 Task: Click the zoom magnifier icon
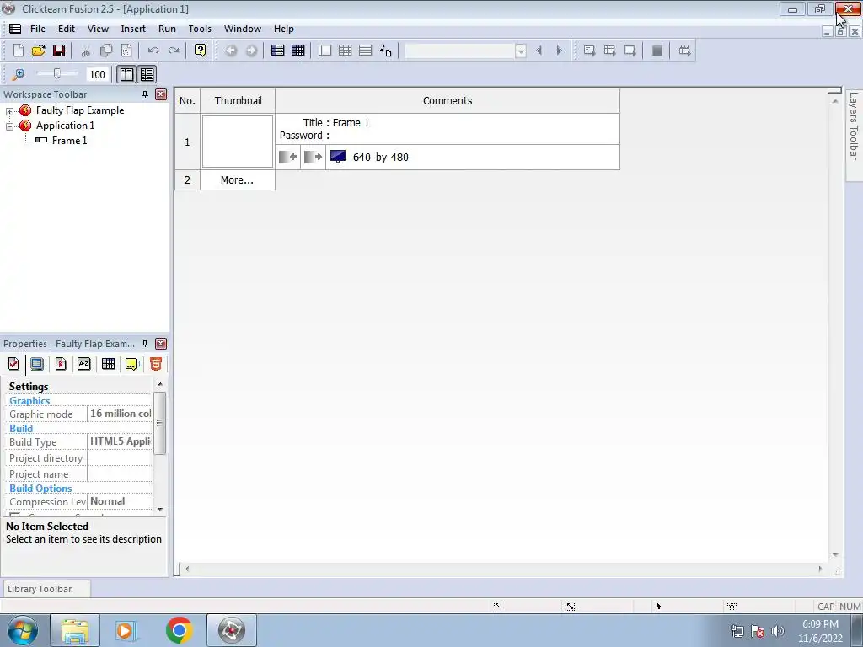pos(19,74)
